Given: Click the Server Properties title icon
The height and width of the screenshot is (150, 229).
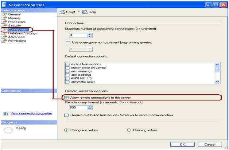Looking at the screenshot, I should point(4,5).
